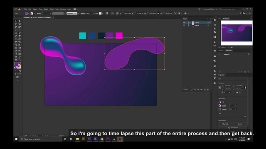266x149 pixels.
Task: Click the magenta color square on the canvas
Action: pos(119,36)
